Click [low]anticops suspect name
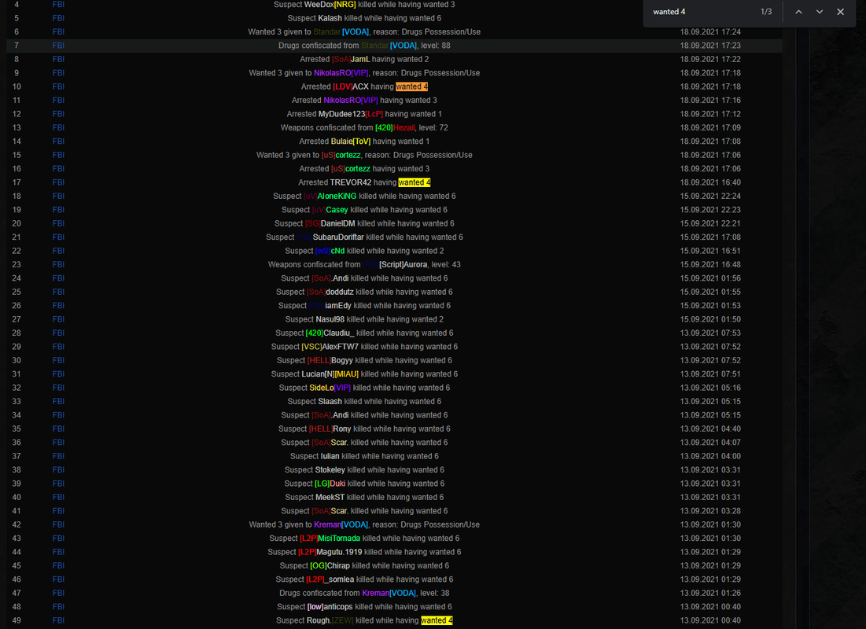The height and width of the screenshot is (629, 866). pyautogui.click(x=330, y=607)
